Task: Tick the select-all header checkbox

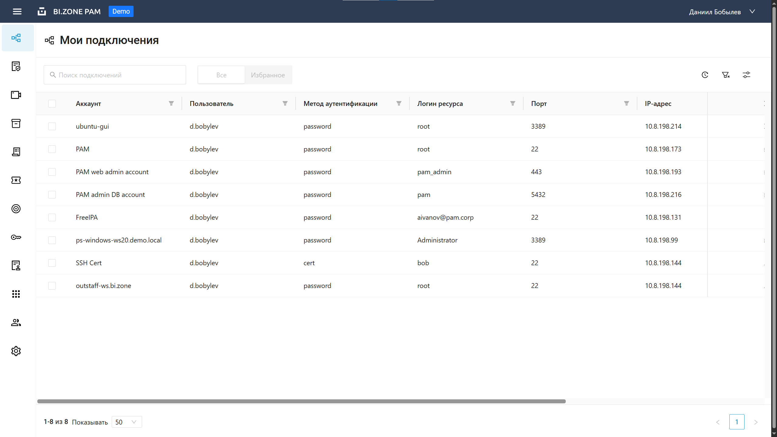Action: (52, 104)
